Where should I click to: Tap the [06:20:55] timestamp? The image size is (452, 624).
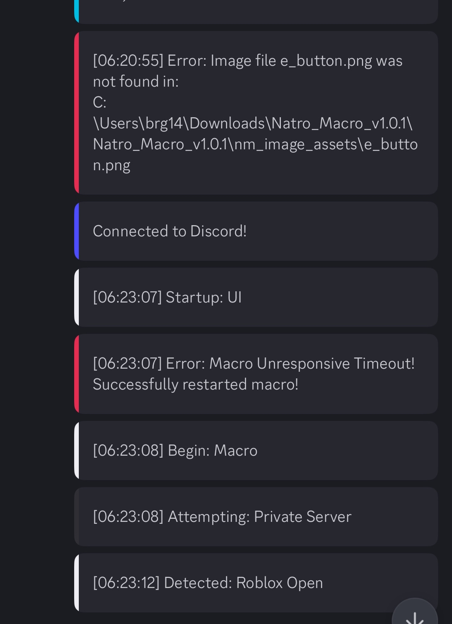click(128, 61)
